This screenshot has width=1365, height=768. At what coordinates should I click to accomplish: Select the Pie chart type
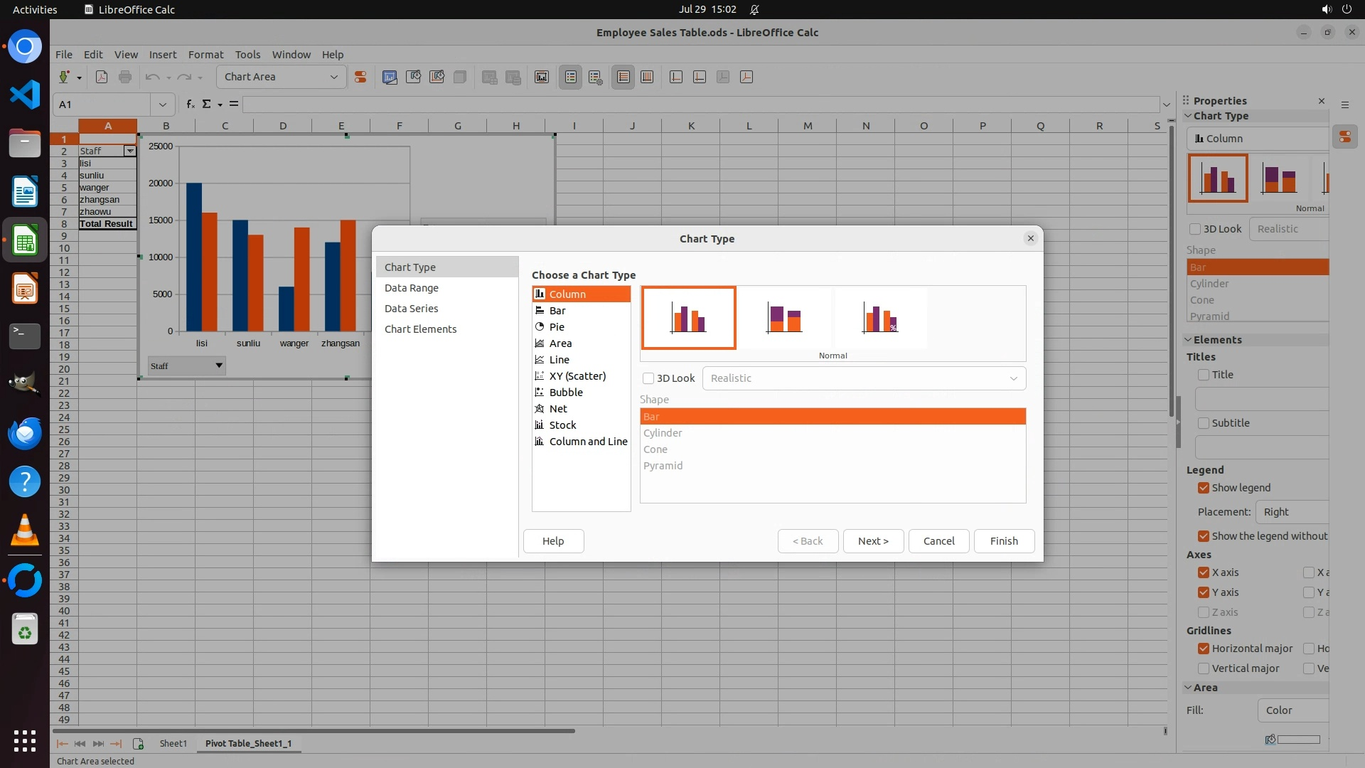[x=557, y=327]
